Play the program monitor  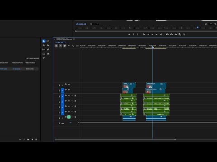pyautogui.click(x=152, y=34)
